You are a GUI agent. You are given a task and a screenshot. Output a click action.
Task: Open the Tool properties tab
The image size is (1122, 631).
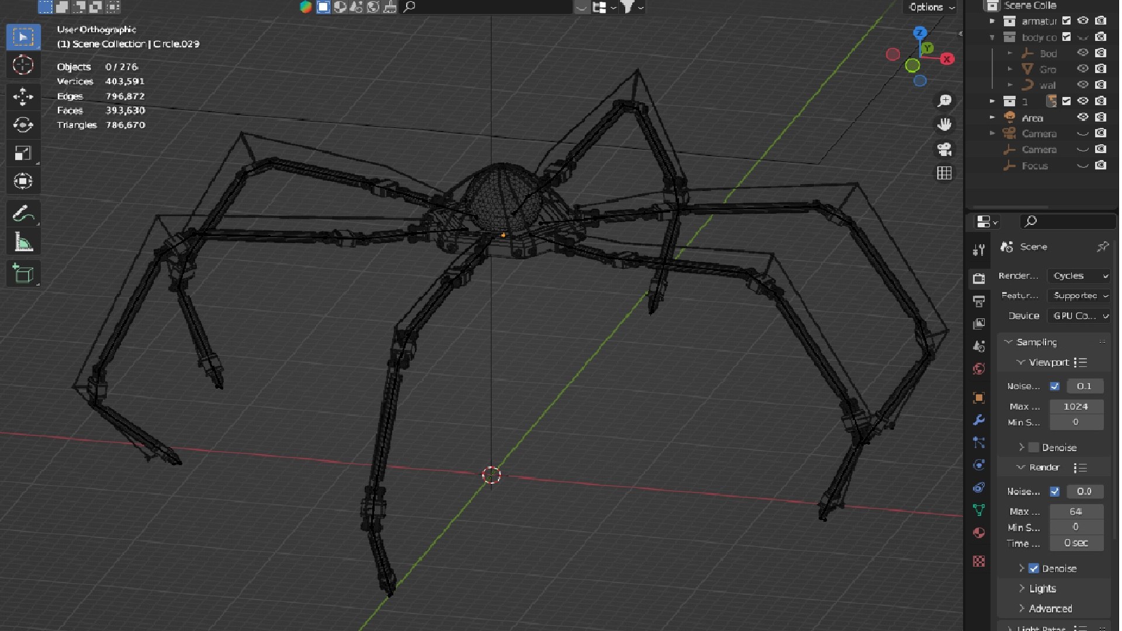[x=979, y=251]
